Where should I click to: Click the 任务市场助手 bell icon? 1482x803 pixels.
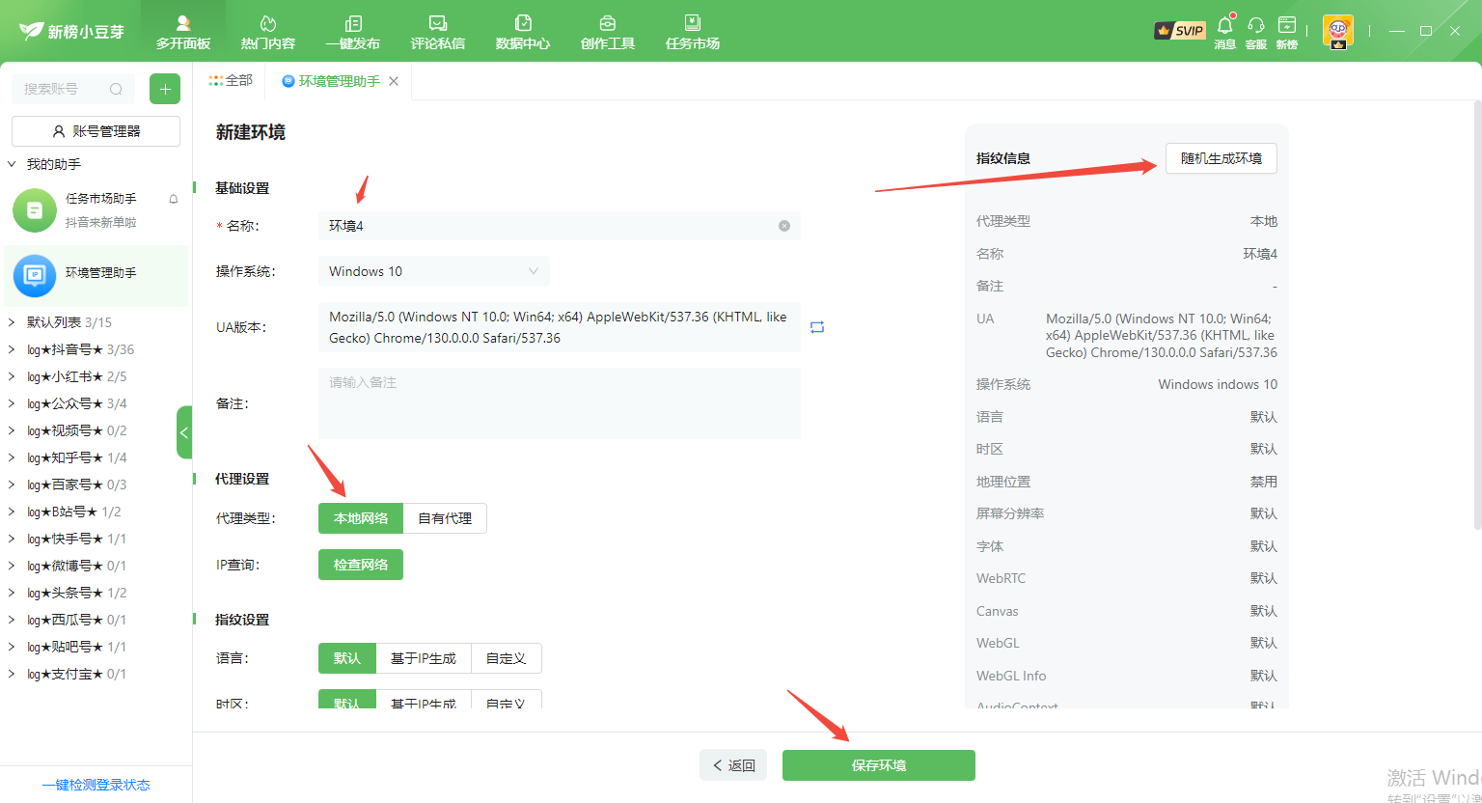pos(174,199)
